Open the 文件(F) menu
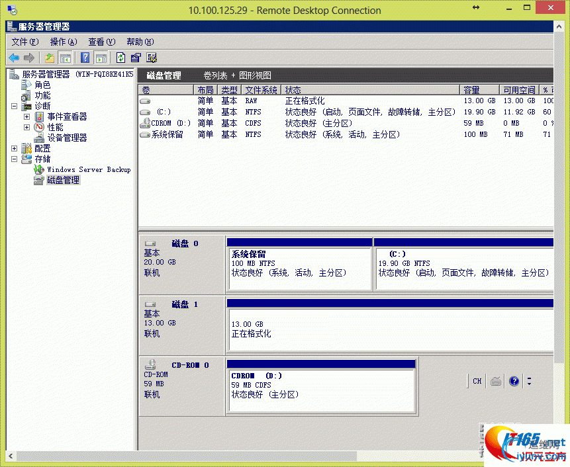The height and width of the screenshot is (467, 570). [25, 42]
